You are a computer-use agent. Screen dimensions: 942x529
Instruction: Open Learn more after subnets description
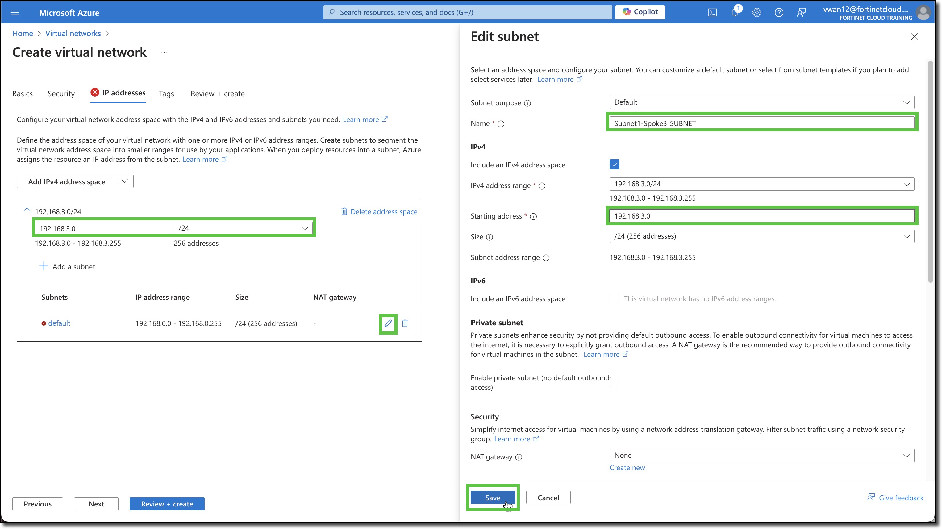[205, 159]
